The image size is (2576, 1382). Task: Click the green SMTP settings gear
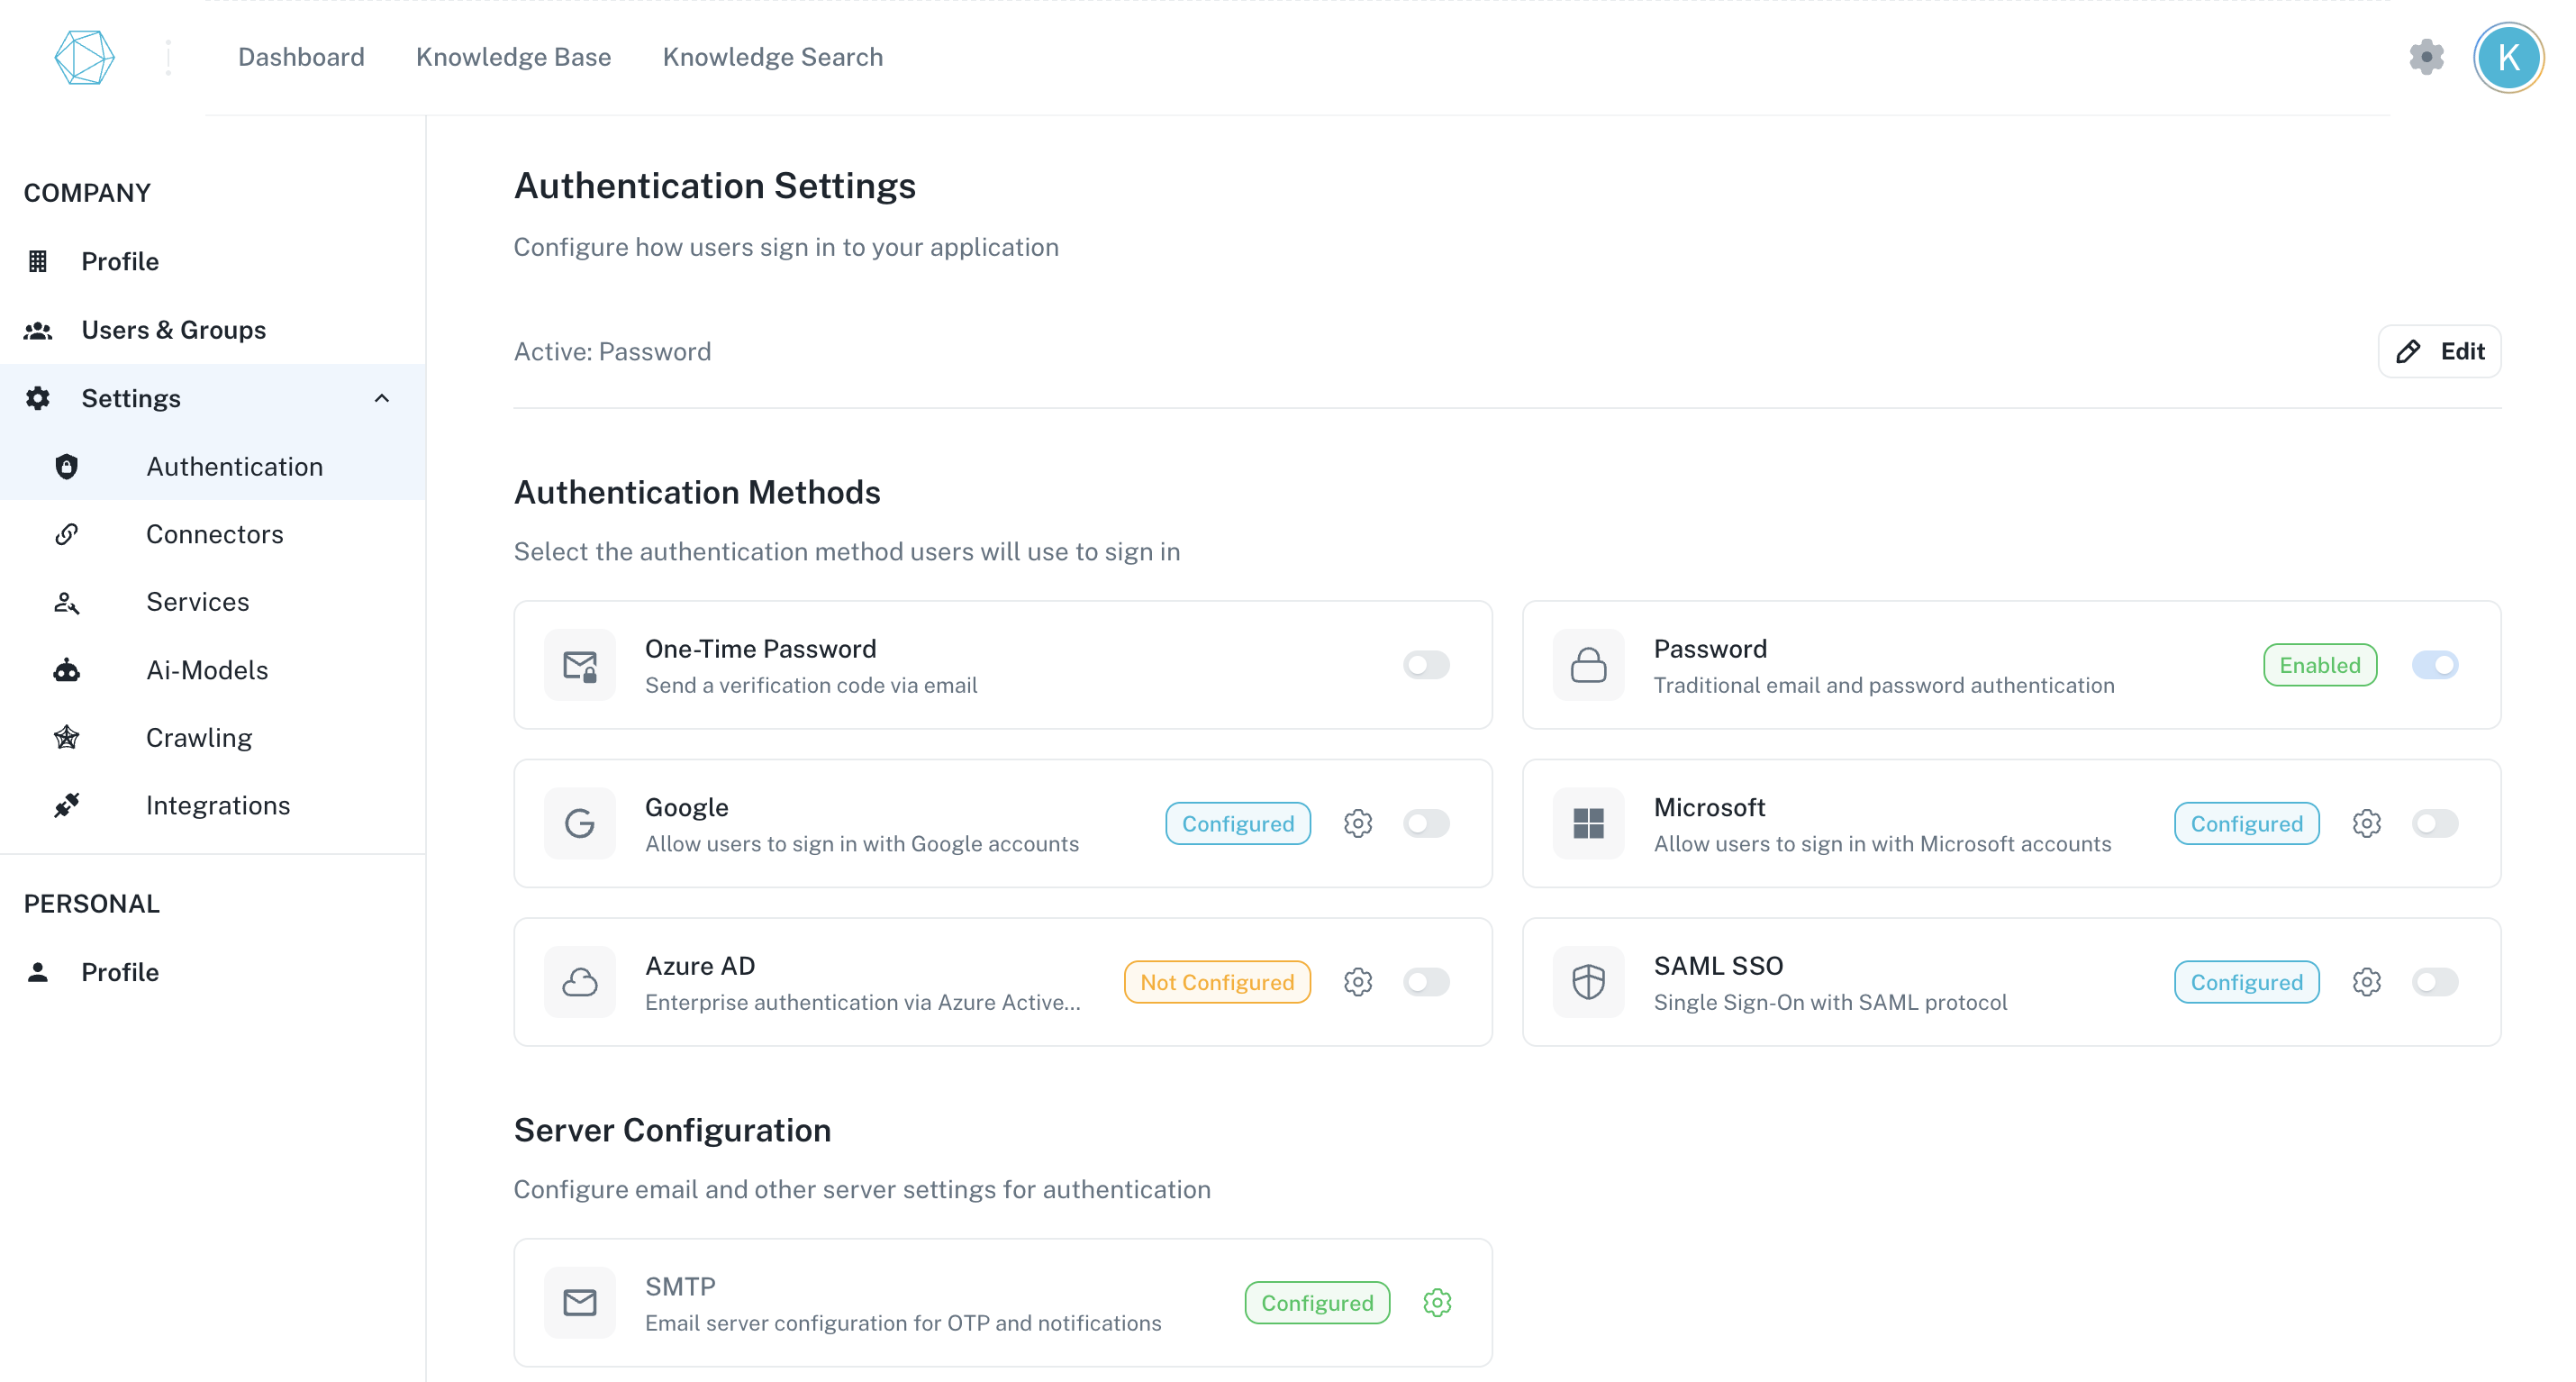click(1437, 1302)
